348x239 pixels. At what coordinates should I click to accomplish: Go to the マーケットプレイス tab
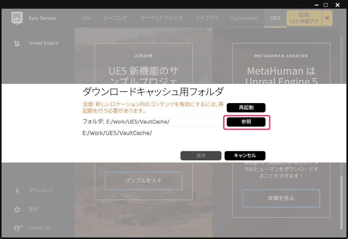click(161, 18)
